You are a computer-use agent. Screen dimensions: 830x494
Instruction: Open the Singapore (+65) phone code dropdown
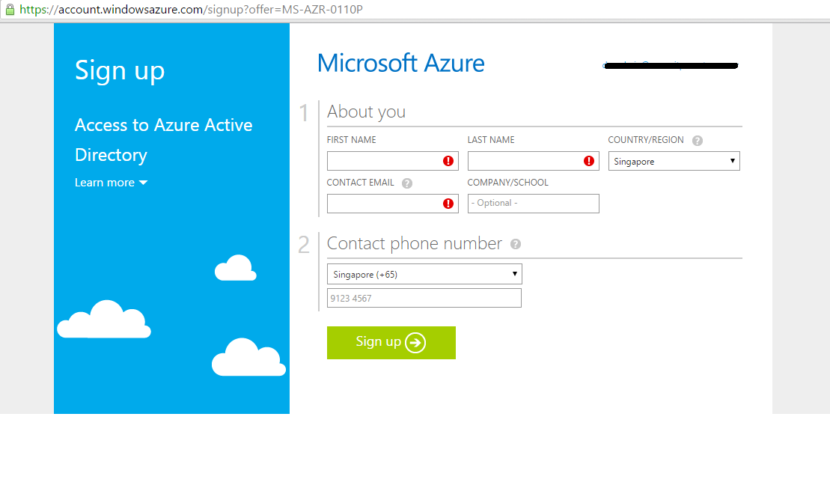pyautogui.click(x=424, y=274)
